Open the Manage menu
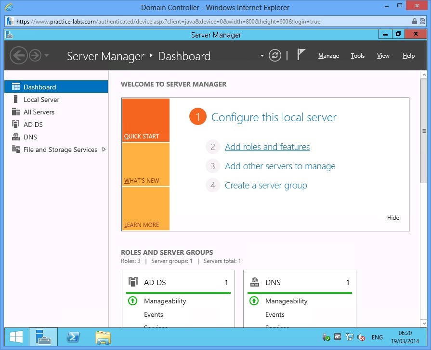The height and width of the screenshot is (350, 431). click(328, 56)
